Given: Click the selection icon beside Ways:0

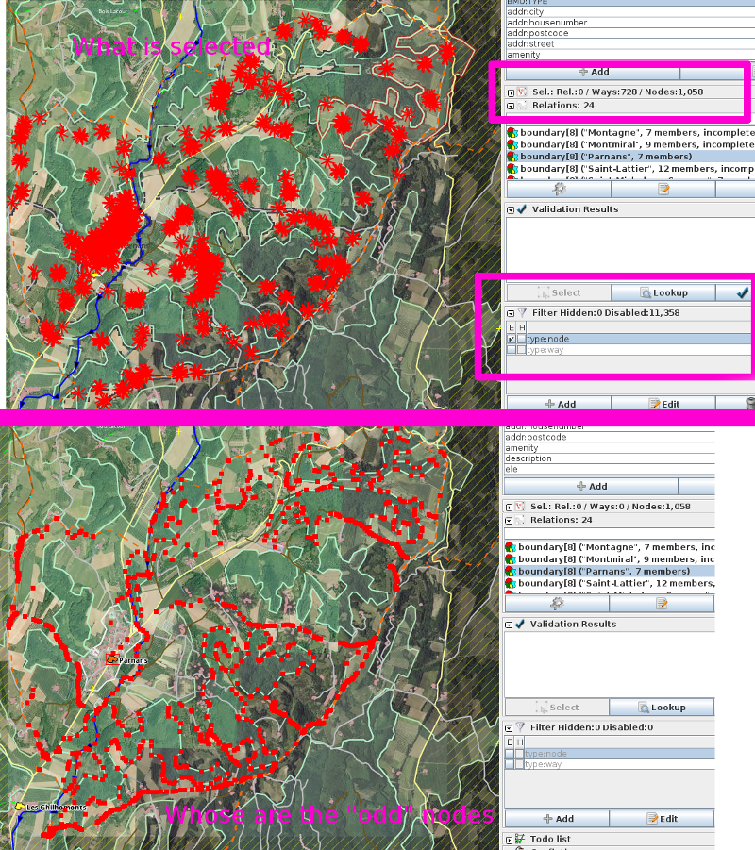Looking at the screenshot, I should pyautogui.click(x=520, y=507).
